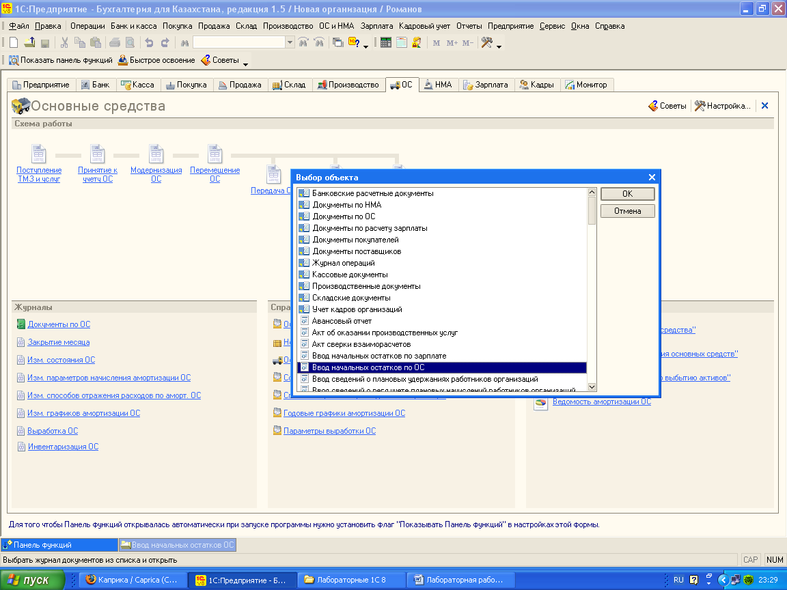The width and height of the screenshot is (787, 590).
Task: Open the Calculator toolbar icon
Action: (x=385, y=43)
